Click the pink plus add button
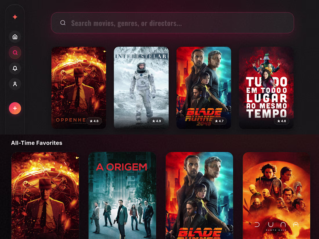 point(15,108)
